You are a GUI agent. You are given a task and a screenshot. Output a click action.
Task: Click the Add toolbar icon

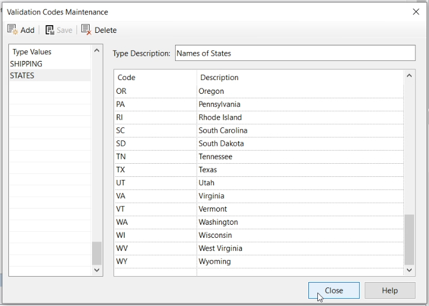[x=13, y=30]
